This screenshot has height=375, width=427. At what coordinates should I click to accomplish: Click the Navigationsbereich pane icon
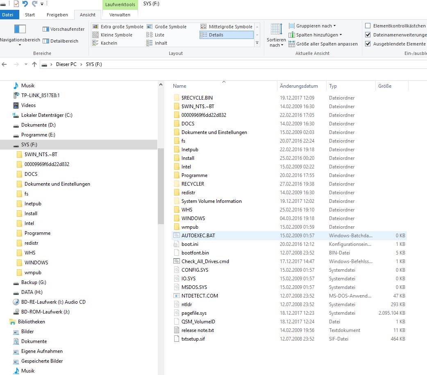point(20,29)
